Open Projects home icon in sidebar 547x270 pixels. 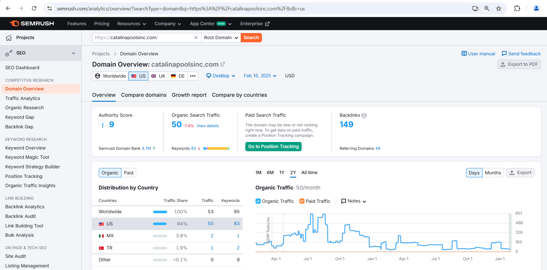click(x=9, y=38)
